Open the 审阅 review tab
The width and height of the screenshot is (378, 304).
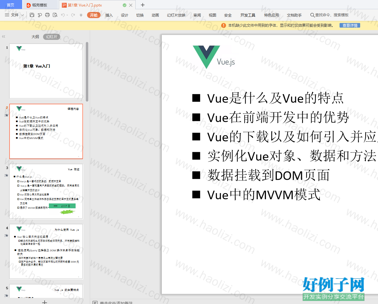(197, 15)
